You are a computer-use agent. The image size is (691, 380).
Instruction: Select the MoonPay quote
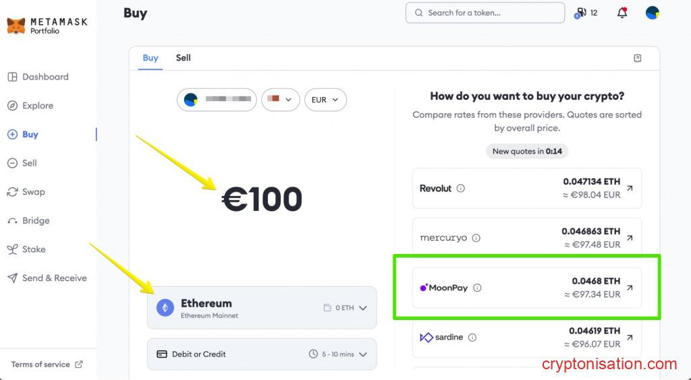[526, 288]
